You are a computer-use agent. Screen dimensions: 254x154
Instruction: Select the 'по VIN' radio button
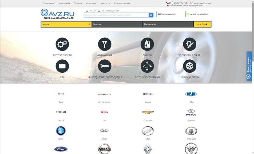coord(87,11)
